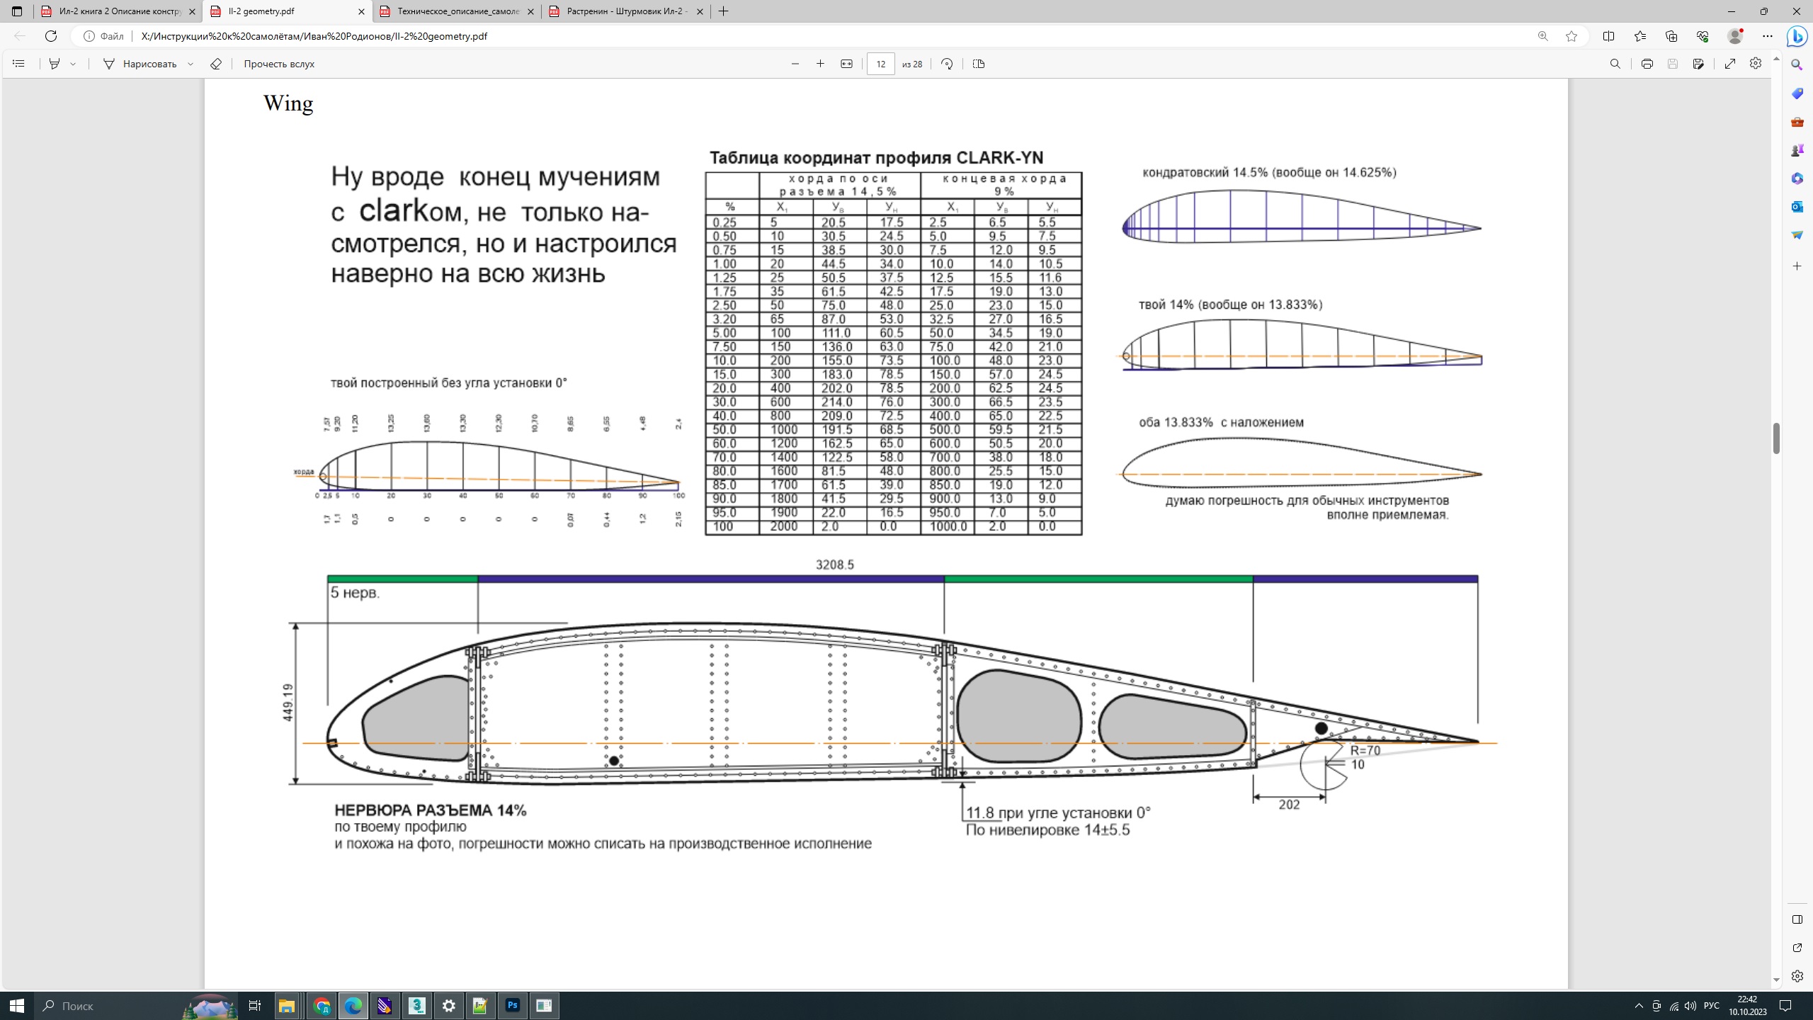Click the fit to width icon

click(846, 64)
